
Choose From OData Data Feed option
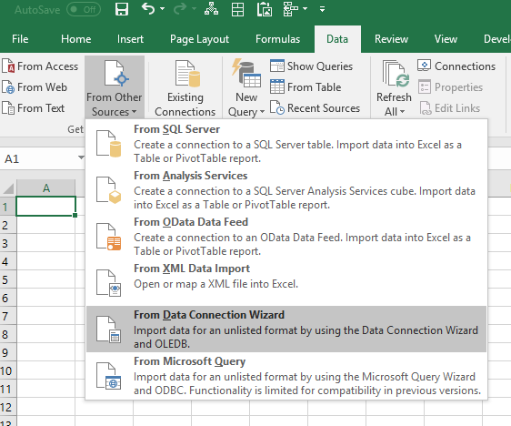[x=286, y=236]
